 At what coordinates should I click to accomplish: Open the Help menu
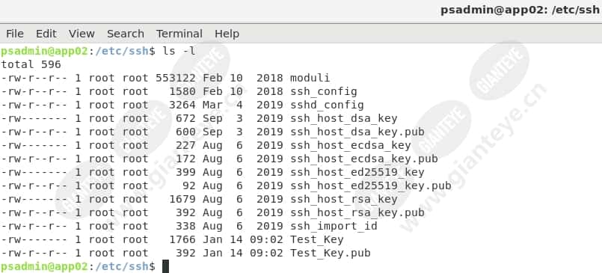pyautogui.click(x=227, y=34)
